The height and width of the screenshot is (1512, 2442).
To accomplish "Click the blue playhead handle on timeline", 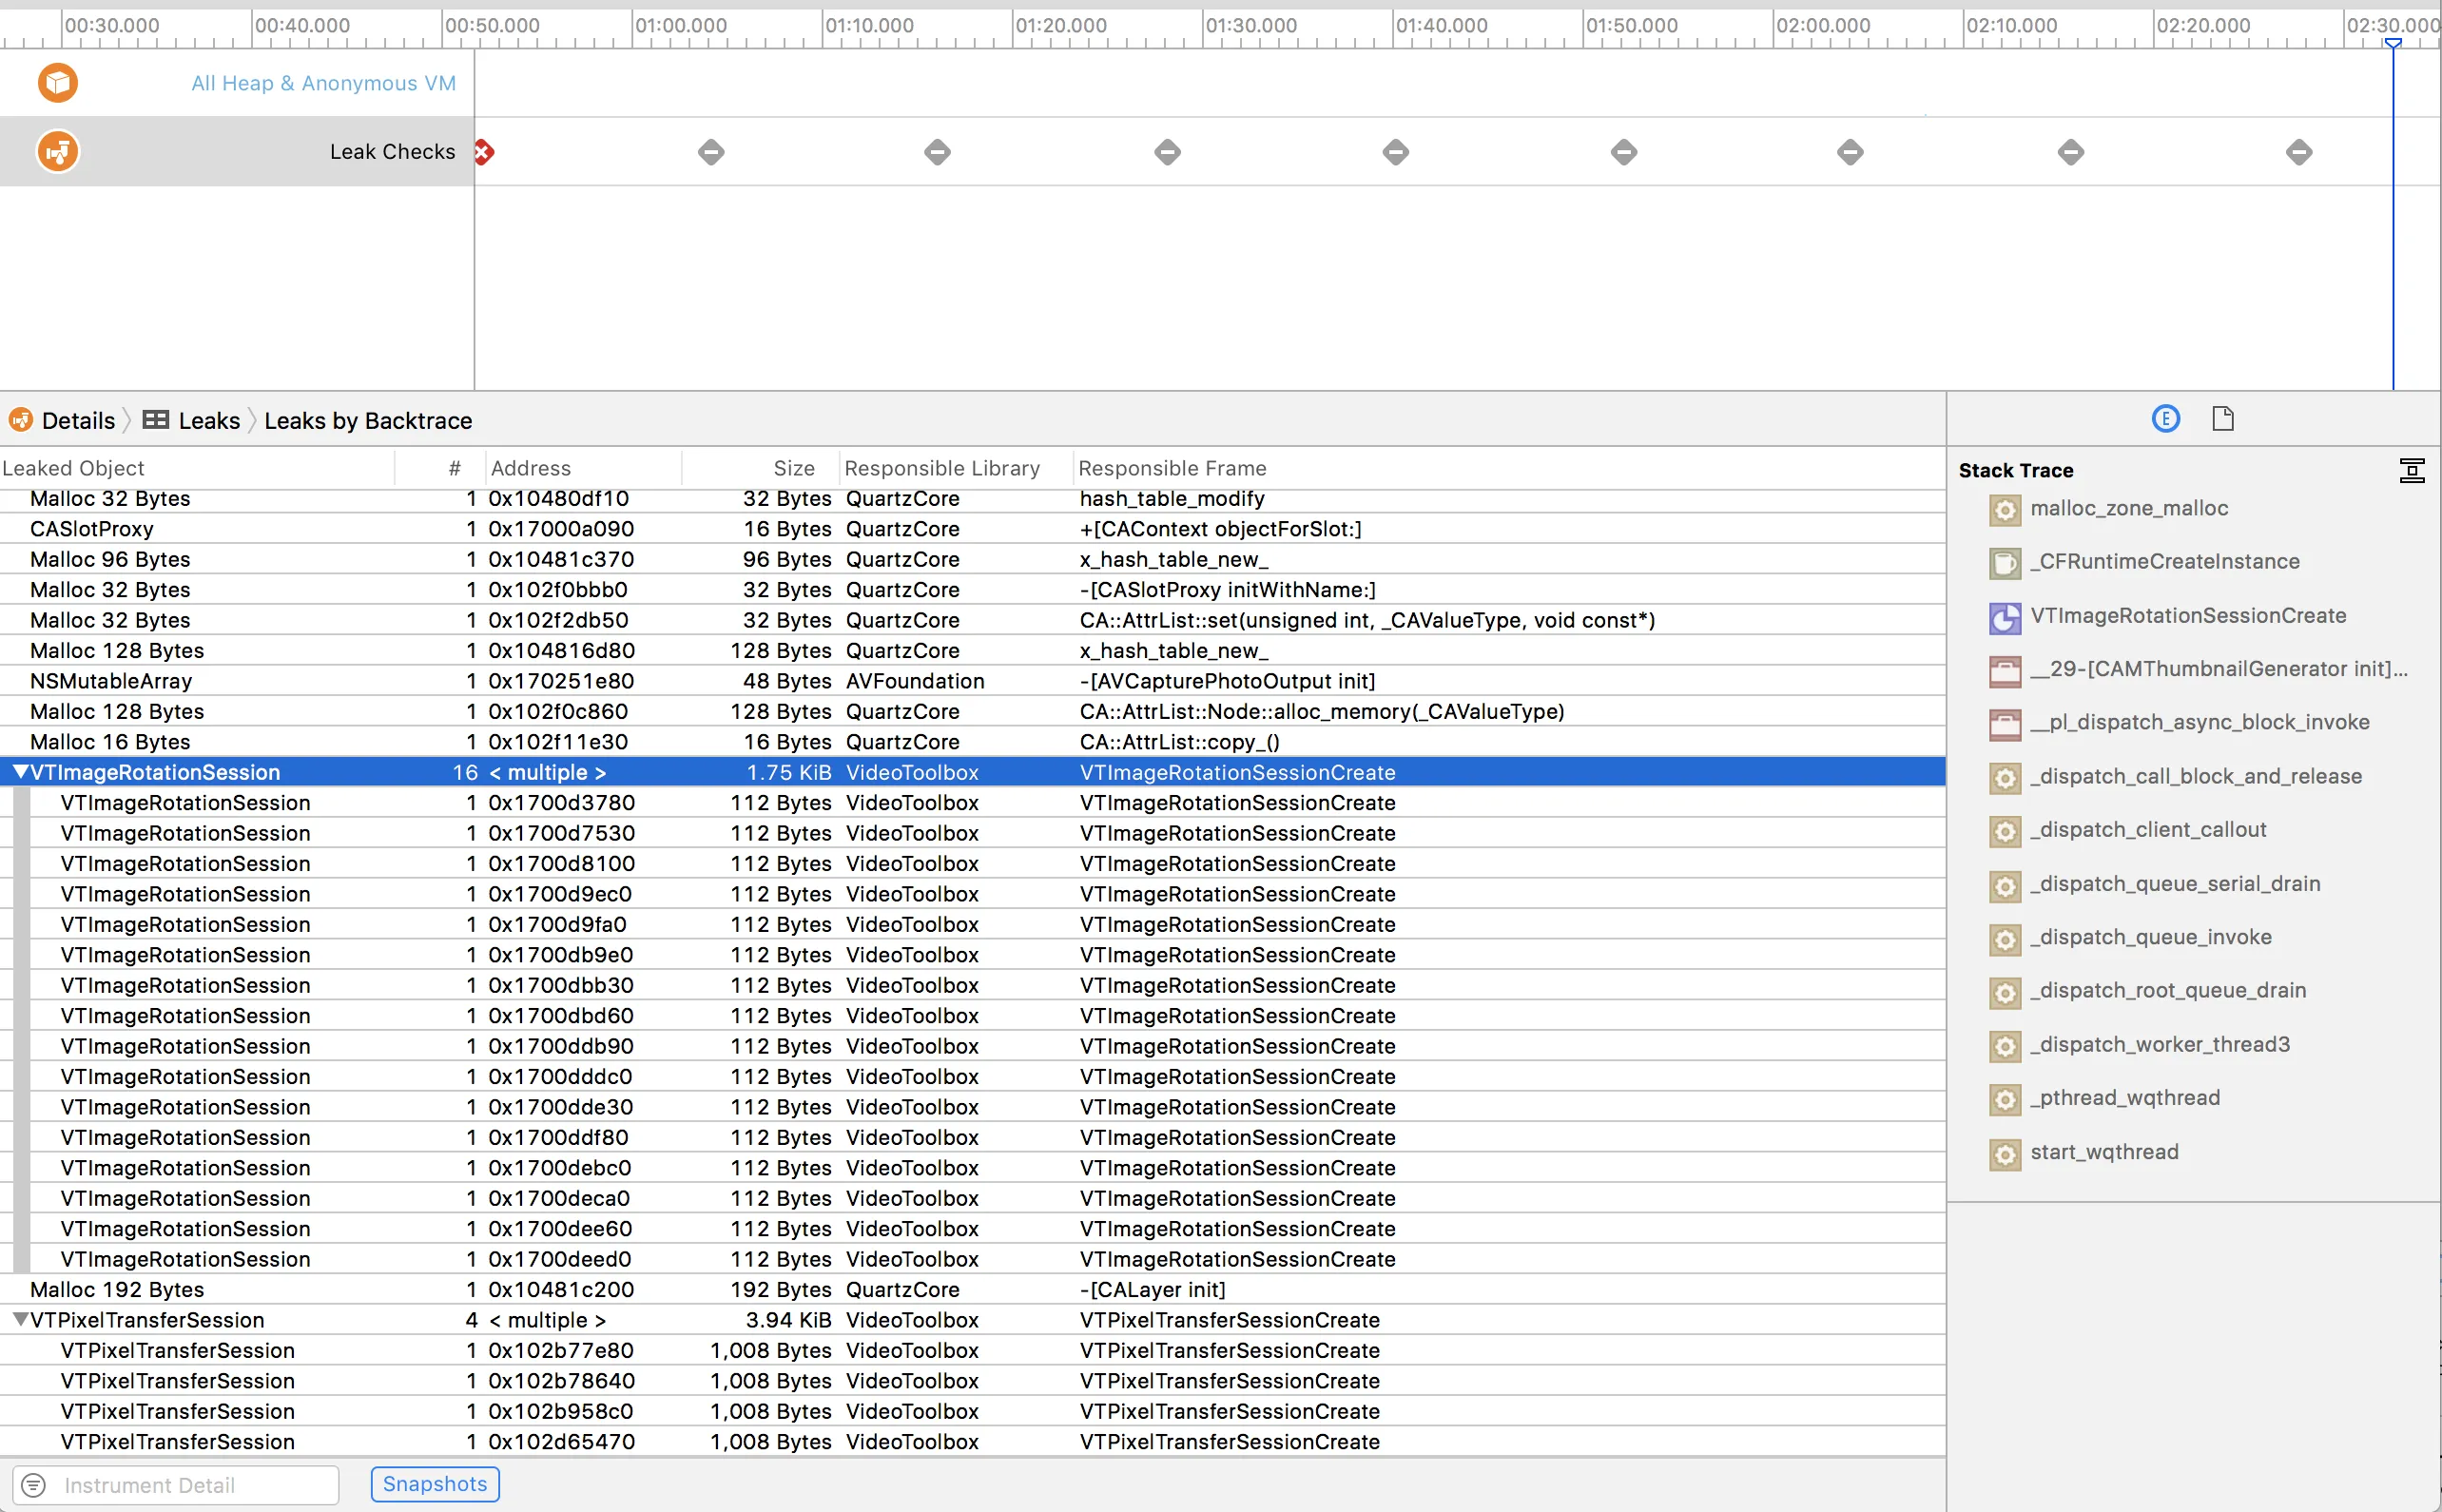I will click(x=2393, y=43).
